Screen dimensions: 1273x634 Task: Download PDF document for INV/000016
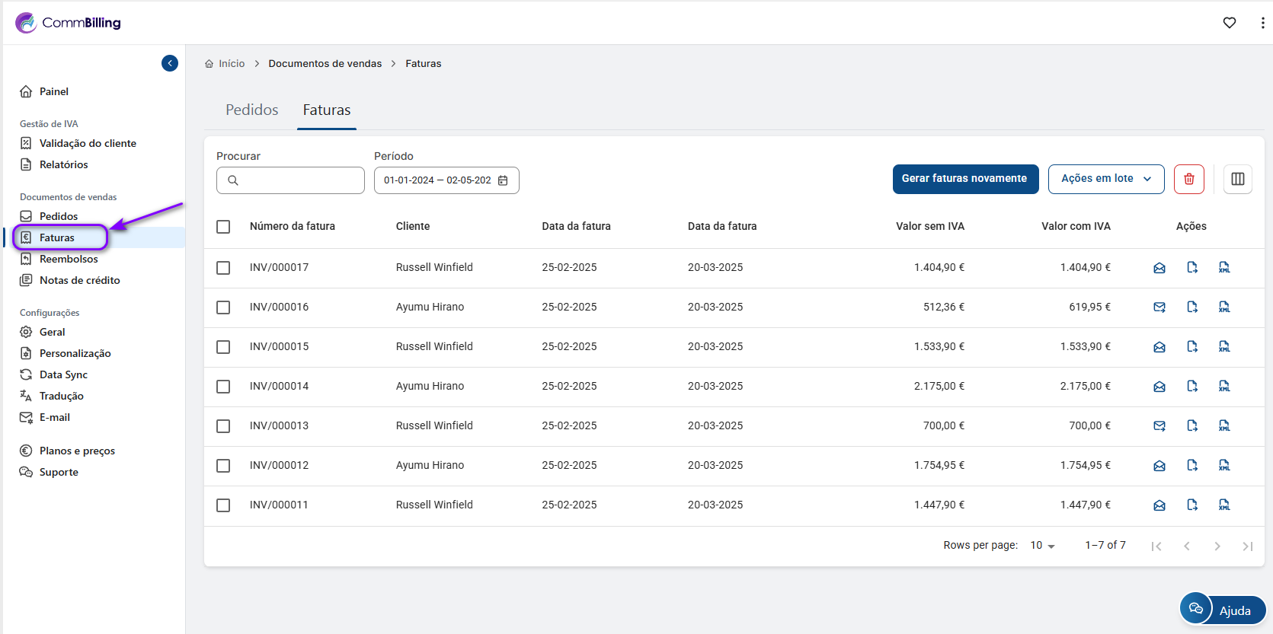1191,307
